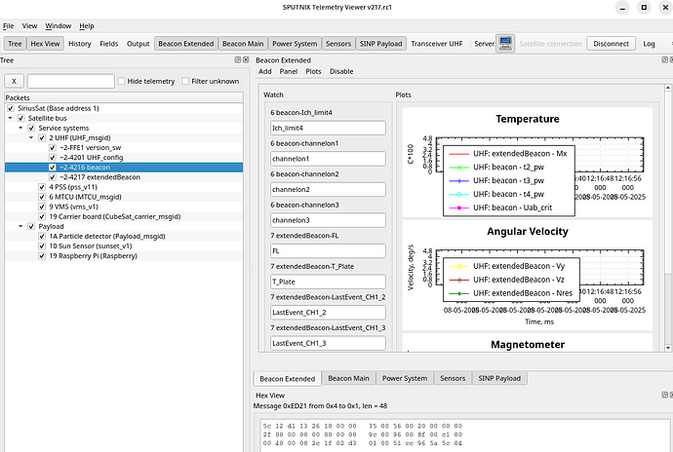Collapse the Satellite bus tree node
The height and width of the screenshot is (452, 673).
pos(11,118)
